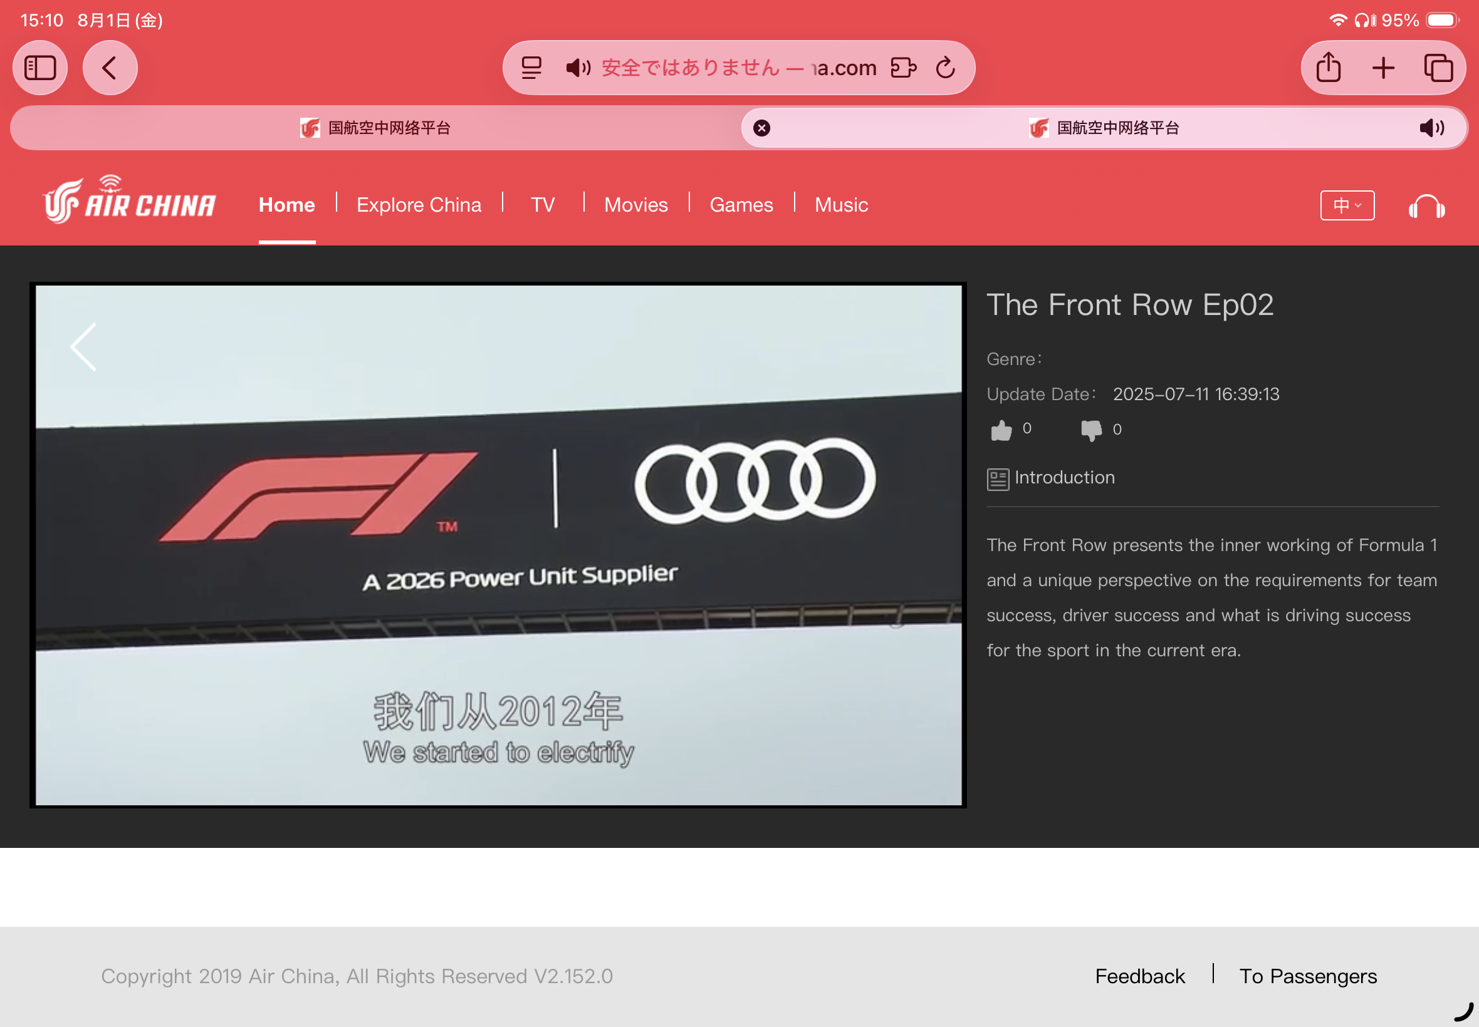The height and width of the screenshot is (1027, 1479).
Task: Open the Explore China section
Action: [419, 205]
